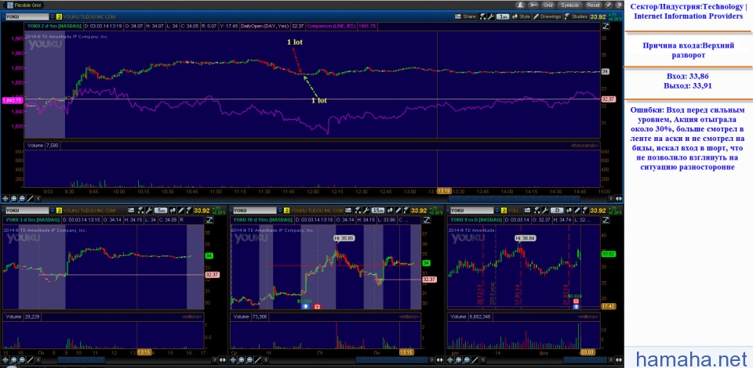The height and width of the screenshot is (368, 753).
Task: Click the Hi: 36.84 price bubble on the daily chart
Action: tap(525, 238)
